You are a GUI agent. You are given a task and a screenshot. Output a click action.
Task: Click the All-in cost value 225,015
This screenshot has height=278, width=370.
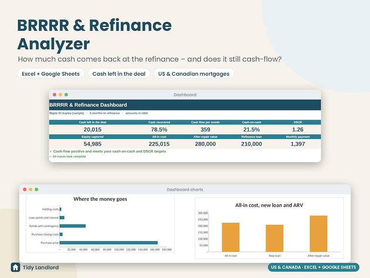159,144
